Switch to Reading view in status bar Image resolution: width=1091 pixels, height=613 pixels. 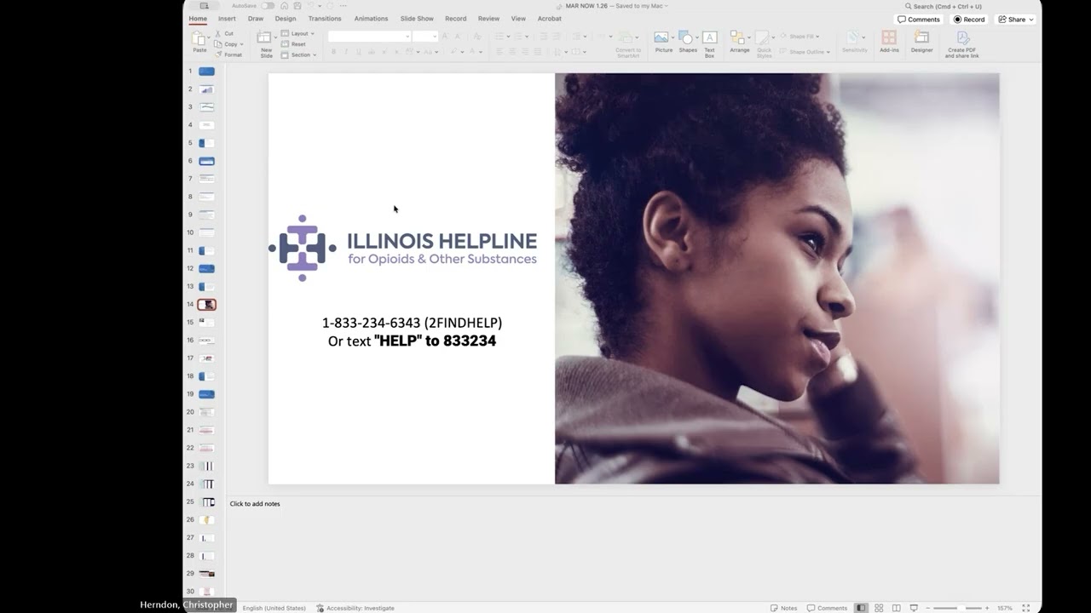pyautogui.click(x=897, y=608)
